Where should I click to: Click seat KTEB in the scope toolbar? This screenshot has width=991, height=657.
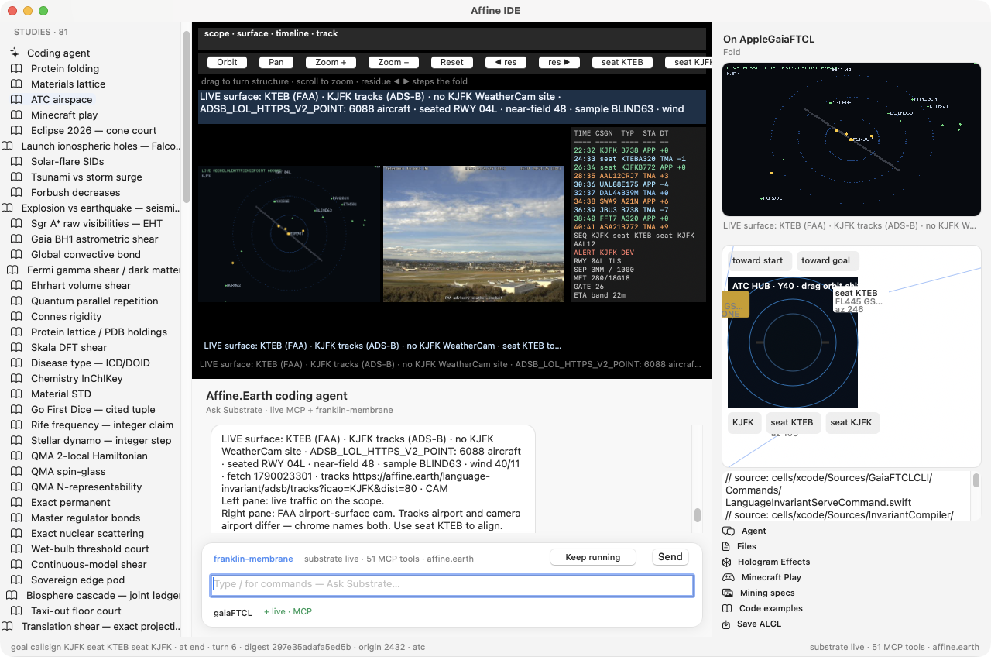click(x=622, y=62)
